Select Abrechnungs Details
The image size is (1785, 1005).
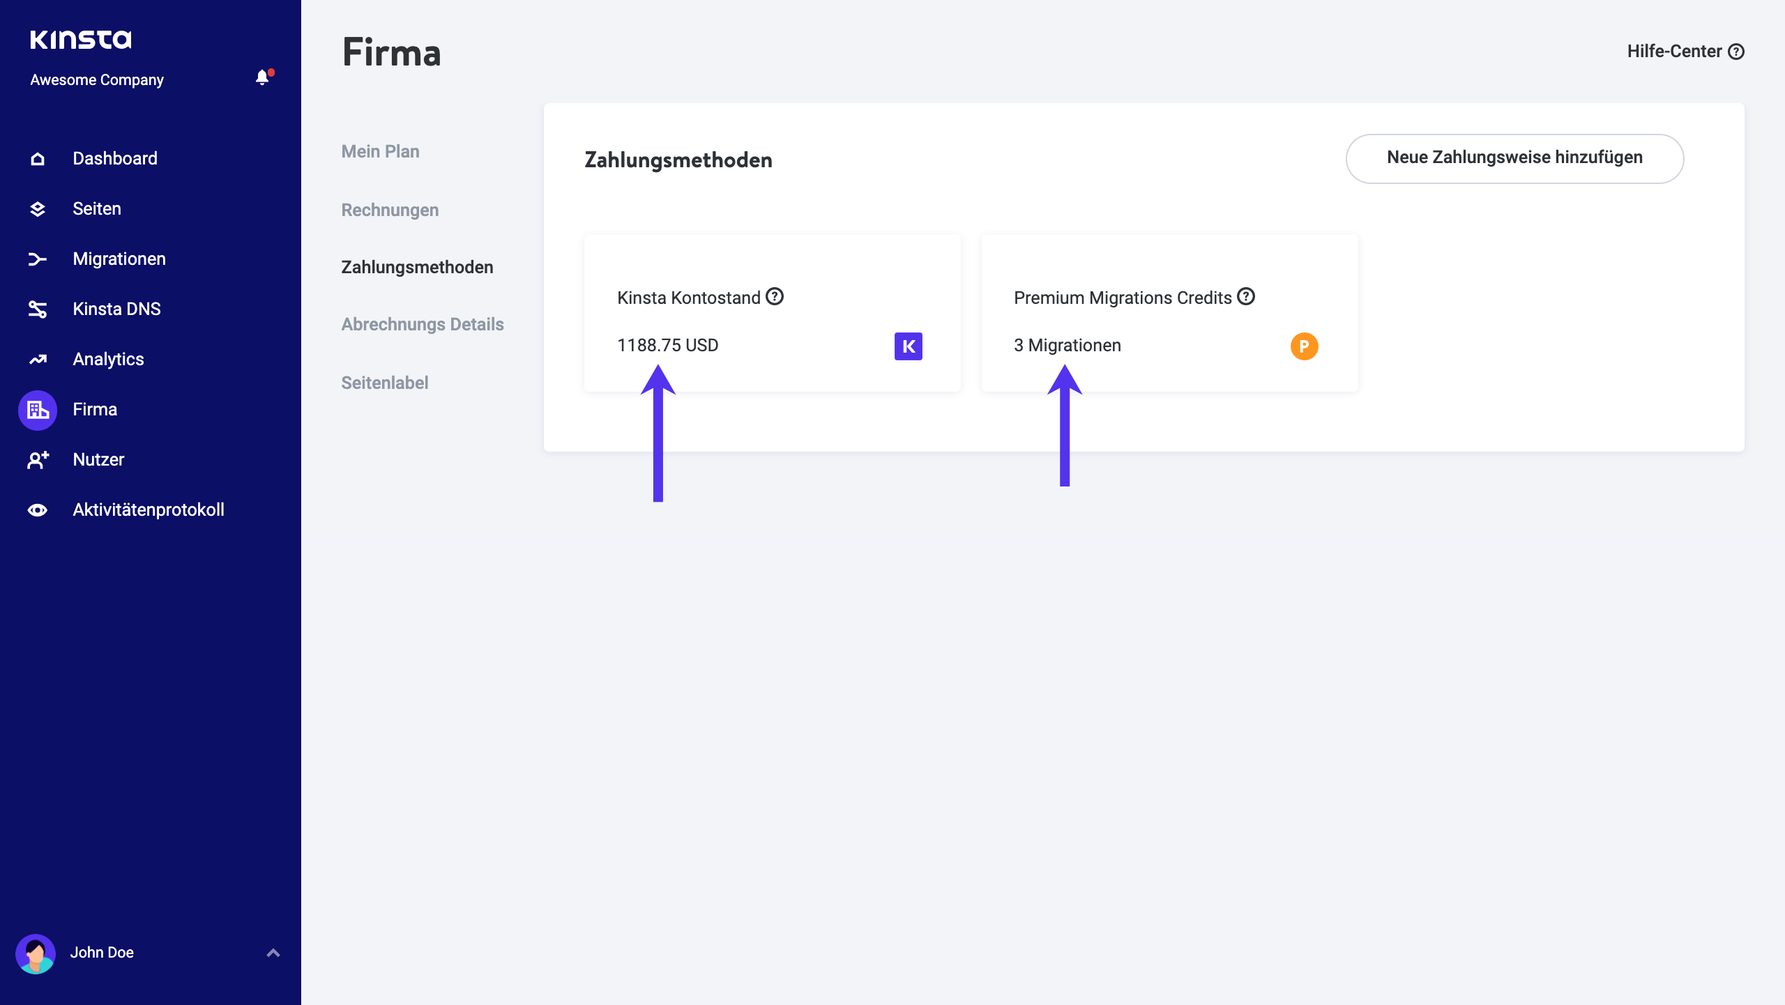click(x=423, y=324)
